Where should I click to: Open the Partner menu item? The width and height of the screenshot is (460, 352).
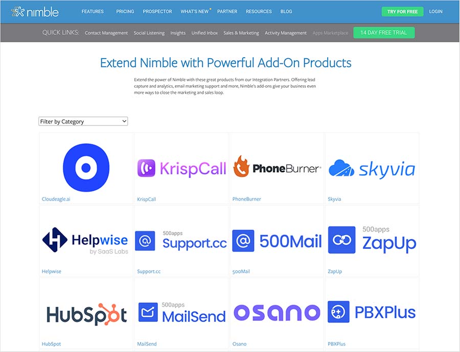tap(227, 11)
